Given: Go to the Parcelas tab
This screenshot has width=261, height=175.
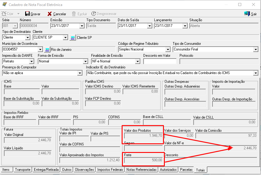Looking at the screenshot, I should [186, 170].
